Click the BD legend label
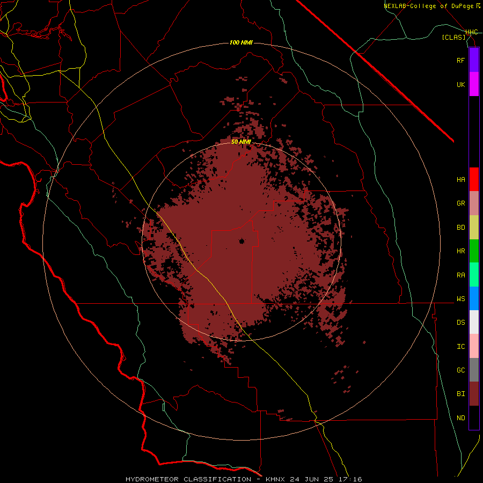Viewport: 483px width, 483px height. pyautogui.click(x=460, y=227)
